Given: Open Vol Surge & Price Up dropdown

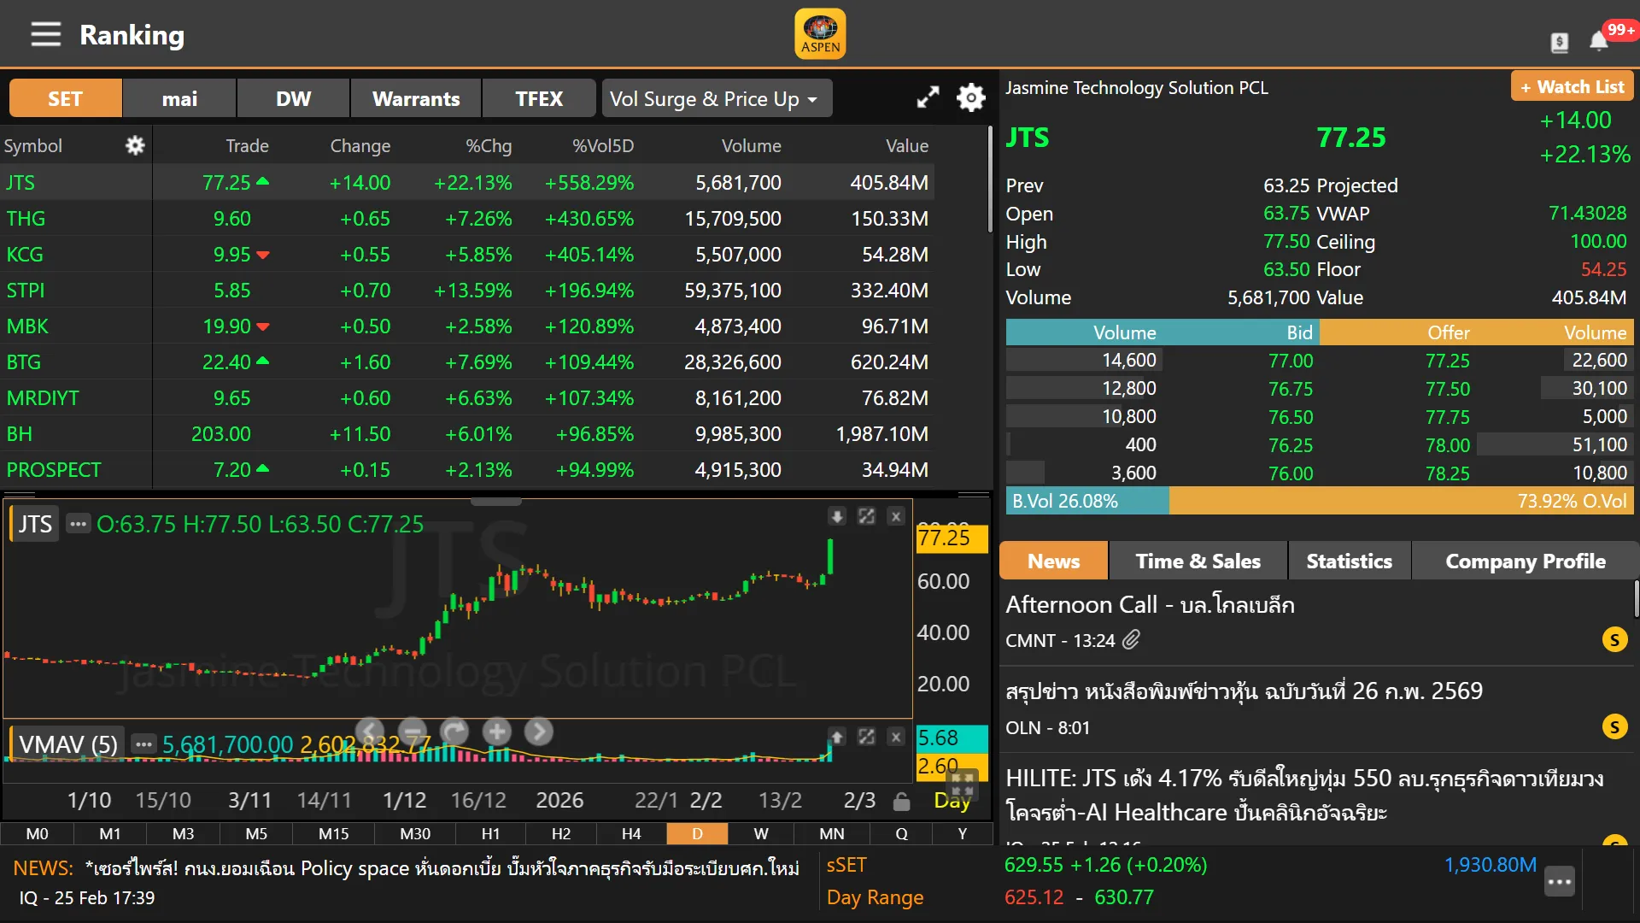Looking at the screenshot, I should pos(716,99).
